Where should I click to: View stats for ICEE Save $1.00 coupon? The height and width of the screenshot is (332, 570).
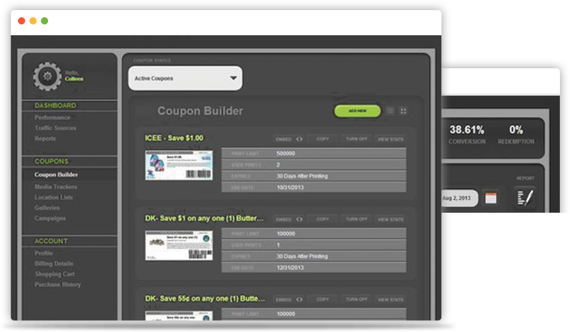click(x=391, y=139)
